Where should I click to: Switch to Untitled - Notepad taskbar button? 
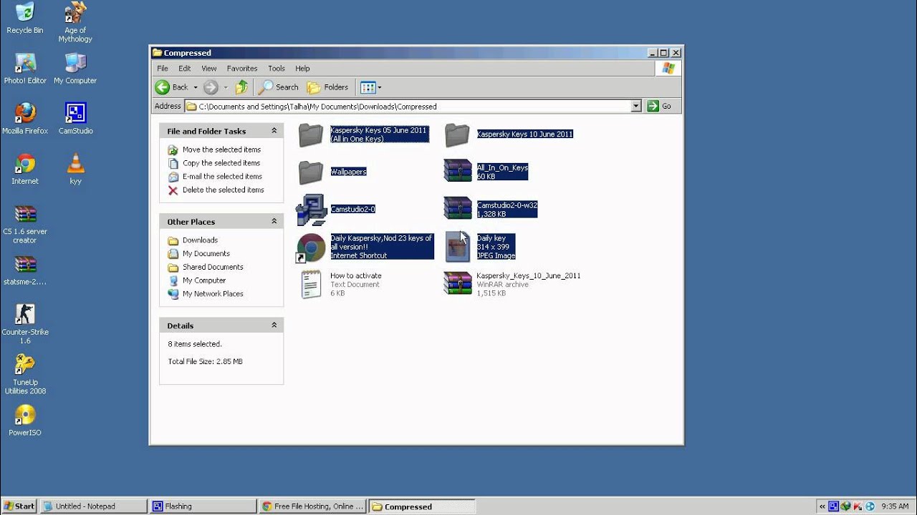tap(93, 506)
